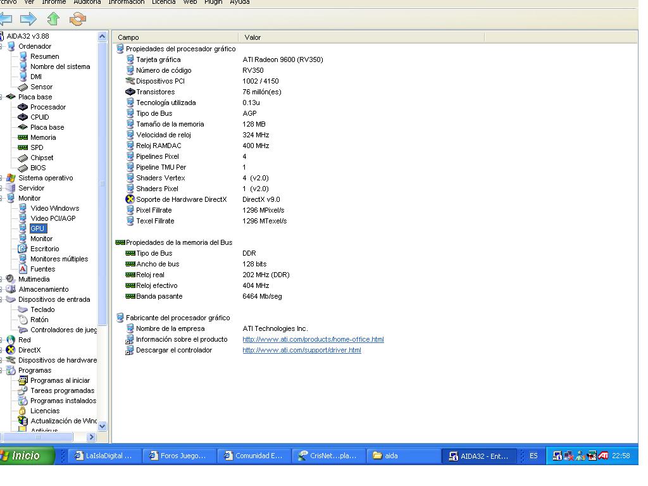
Task: Open ATI home-office product link
Action: [x=313, y=339]
